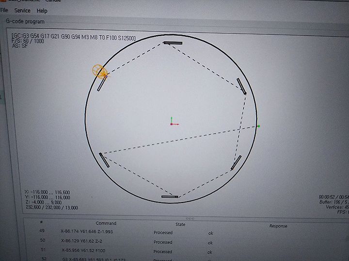Viewport: 349px width, 261px height.
Task: Open the Help menu
Action: (42, 11)
